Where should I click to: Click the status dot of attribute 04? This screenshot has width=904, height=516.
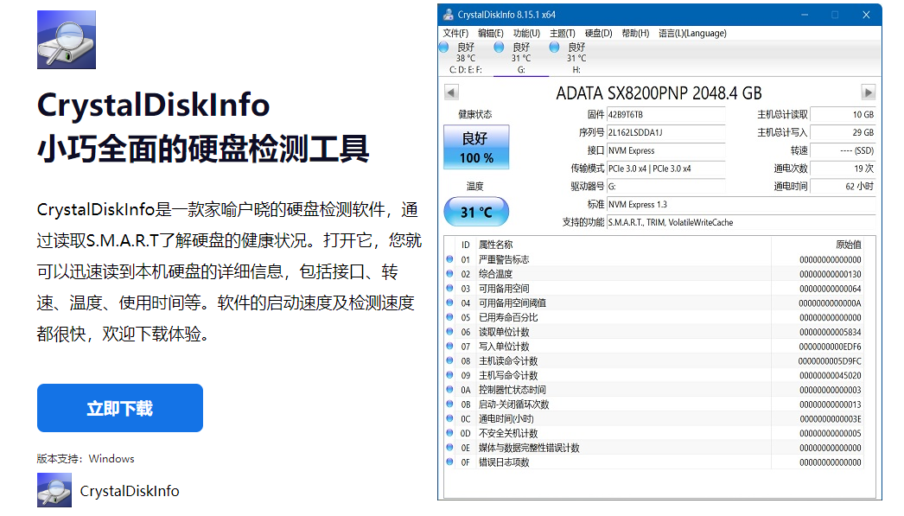coord(449,303)
